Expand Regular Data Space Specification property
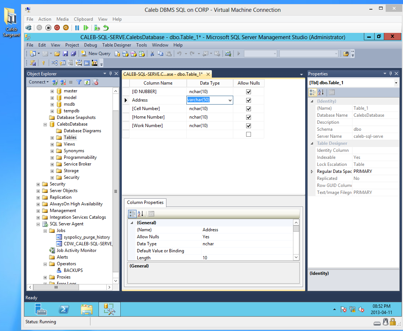Screen dimensions: 403x331 [312, 171]
